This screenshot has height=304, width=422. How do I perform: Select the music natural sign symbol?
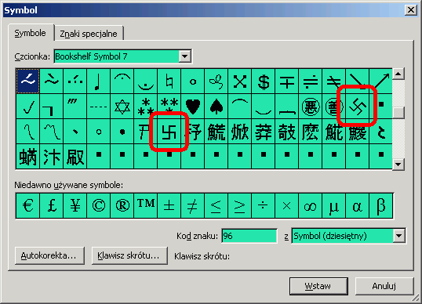click(169, 81)
